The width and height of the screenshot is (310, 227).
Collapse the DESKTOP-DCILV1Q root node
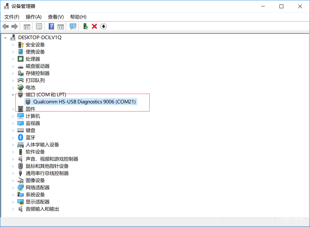5,37
